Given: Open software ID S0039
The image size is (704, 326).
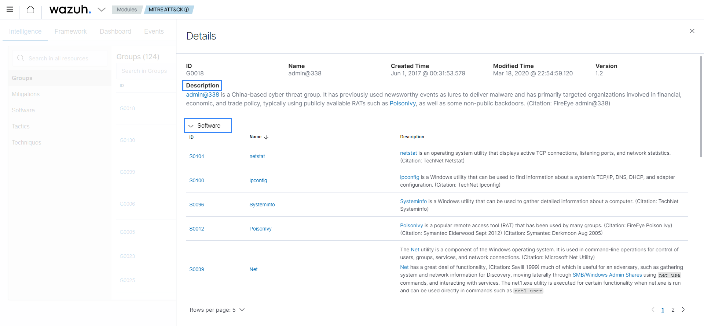Looking at the screenshot, I should [x=197, y=269].
